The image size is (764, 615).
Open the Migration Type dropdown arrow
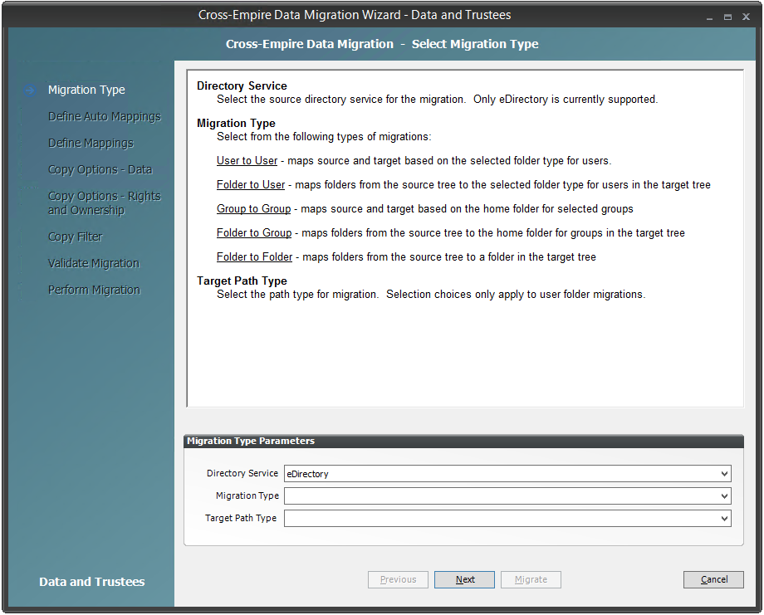[724, 495]
